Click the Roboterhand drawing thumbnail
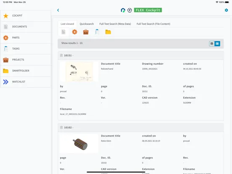The width and height of the screenshot is (232, 174). tap(79, 71)
